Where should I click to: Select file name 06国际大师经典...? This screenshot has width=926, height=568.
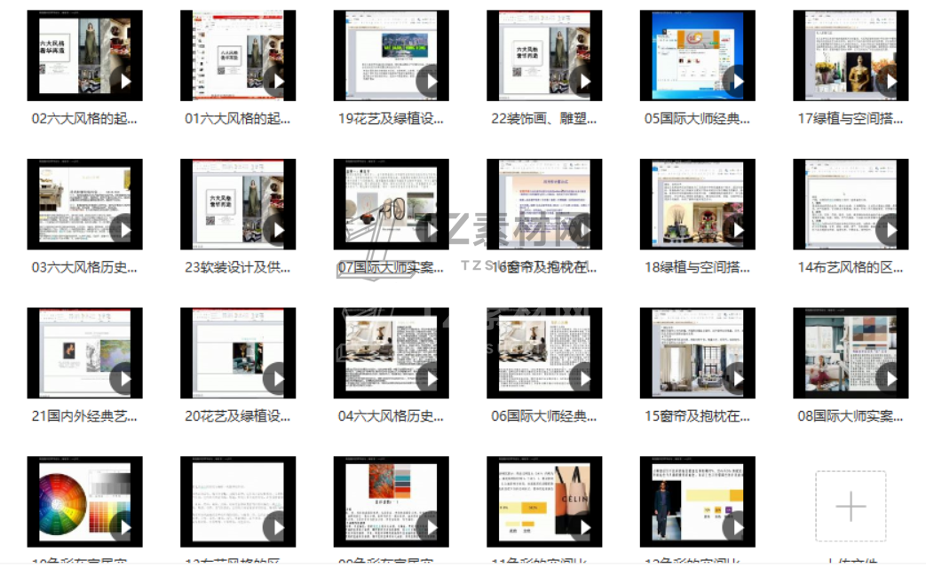(x=544, y=416)
